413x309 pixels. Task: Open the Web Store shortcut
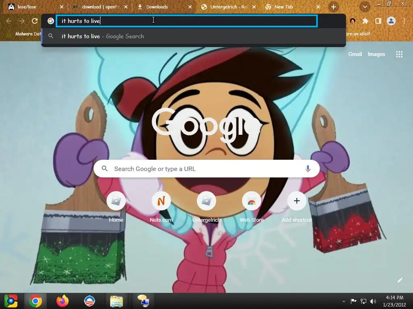coord(252,208)
